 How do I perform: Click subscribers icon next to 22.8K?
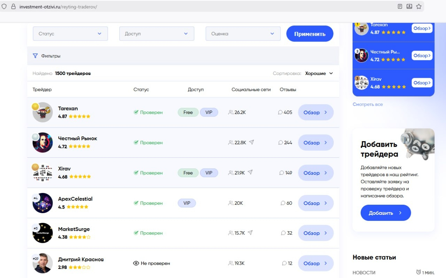coord(231,142)
